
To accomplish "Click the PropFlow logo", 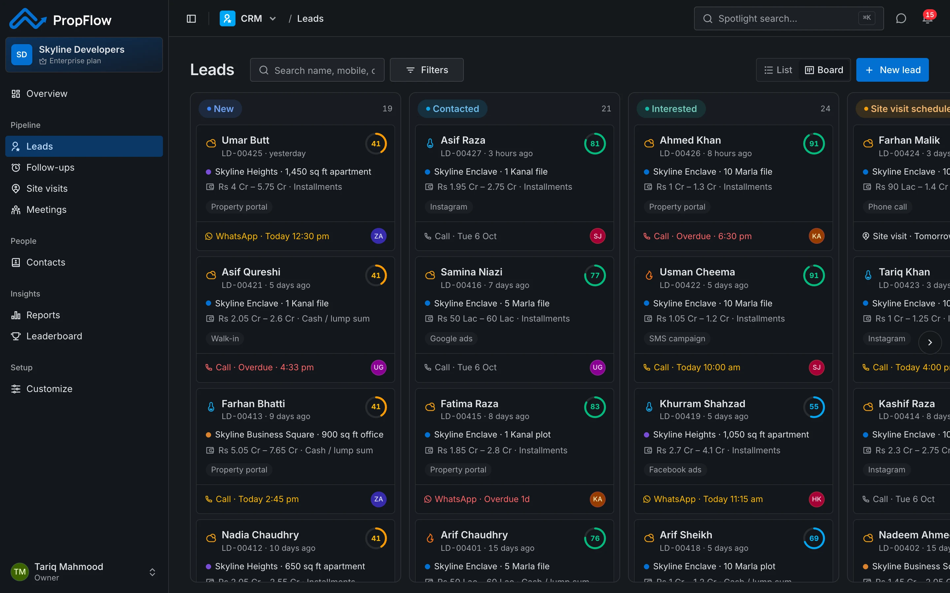I will [60, 19].
